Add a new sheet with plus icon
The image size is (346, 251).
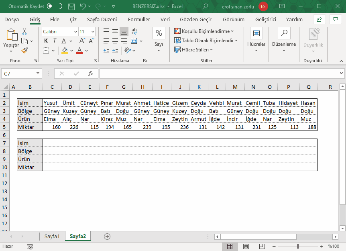[107, 237]
